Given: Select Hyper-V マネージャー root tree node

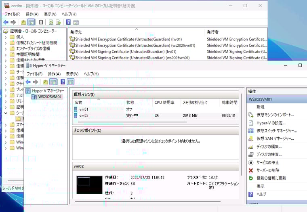Looking at the screenshot, I should (48, 91).
